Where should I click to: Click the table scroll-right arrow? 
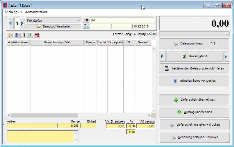(x=149, y=115)
